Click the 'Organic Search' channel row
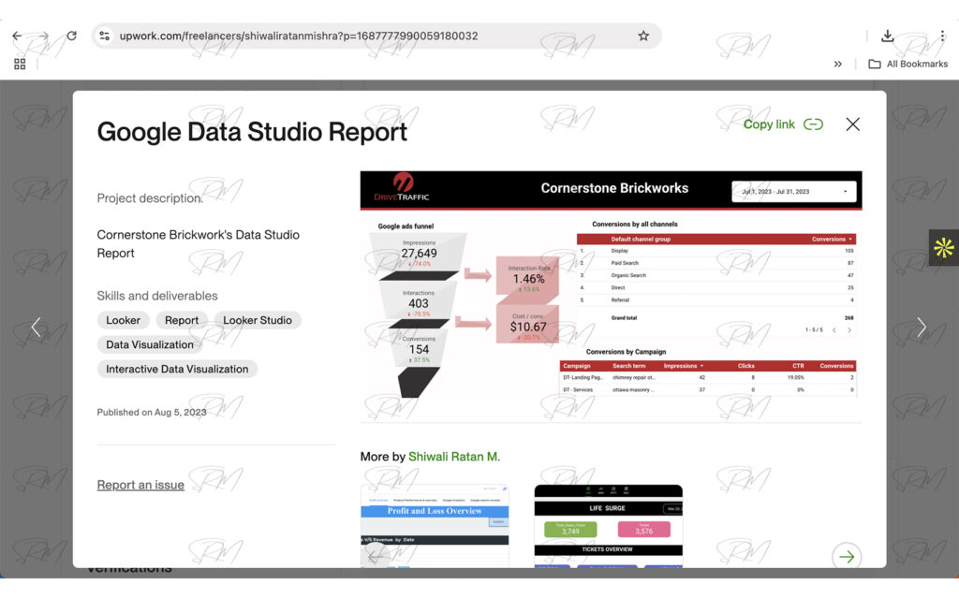This screenshot has height=598, width=959. point(716,275)
